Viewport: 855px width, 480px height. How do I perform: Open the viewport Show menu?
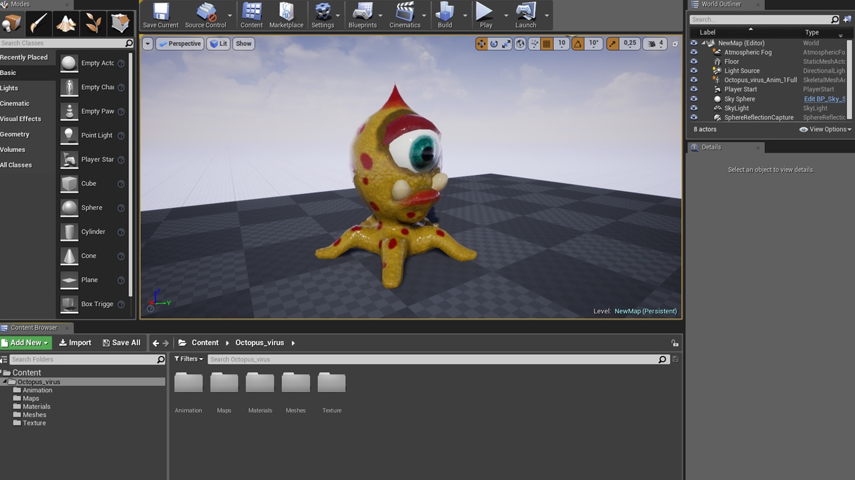[x=244, y=43]
